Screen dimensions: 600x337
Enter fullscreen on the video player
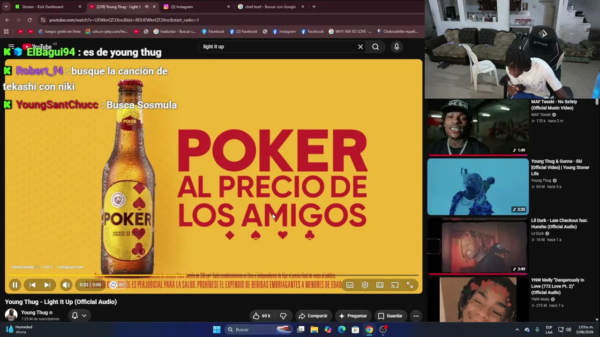pyautogui.click(x=410, y=285)
